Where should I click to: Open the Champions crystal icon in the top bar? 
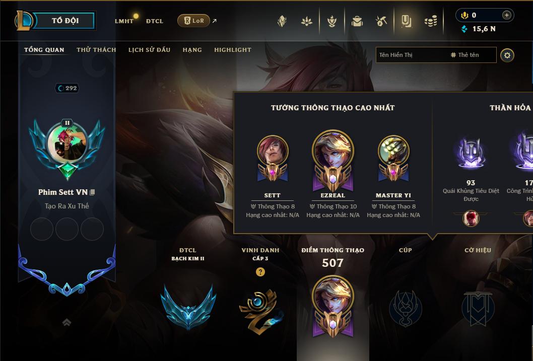coord(282,21)
